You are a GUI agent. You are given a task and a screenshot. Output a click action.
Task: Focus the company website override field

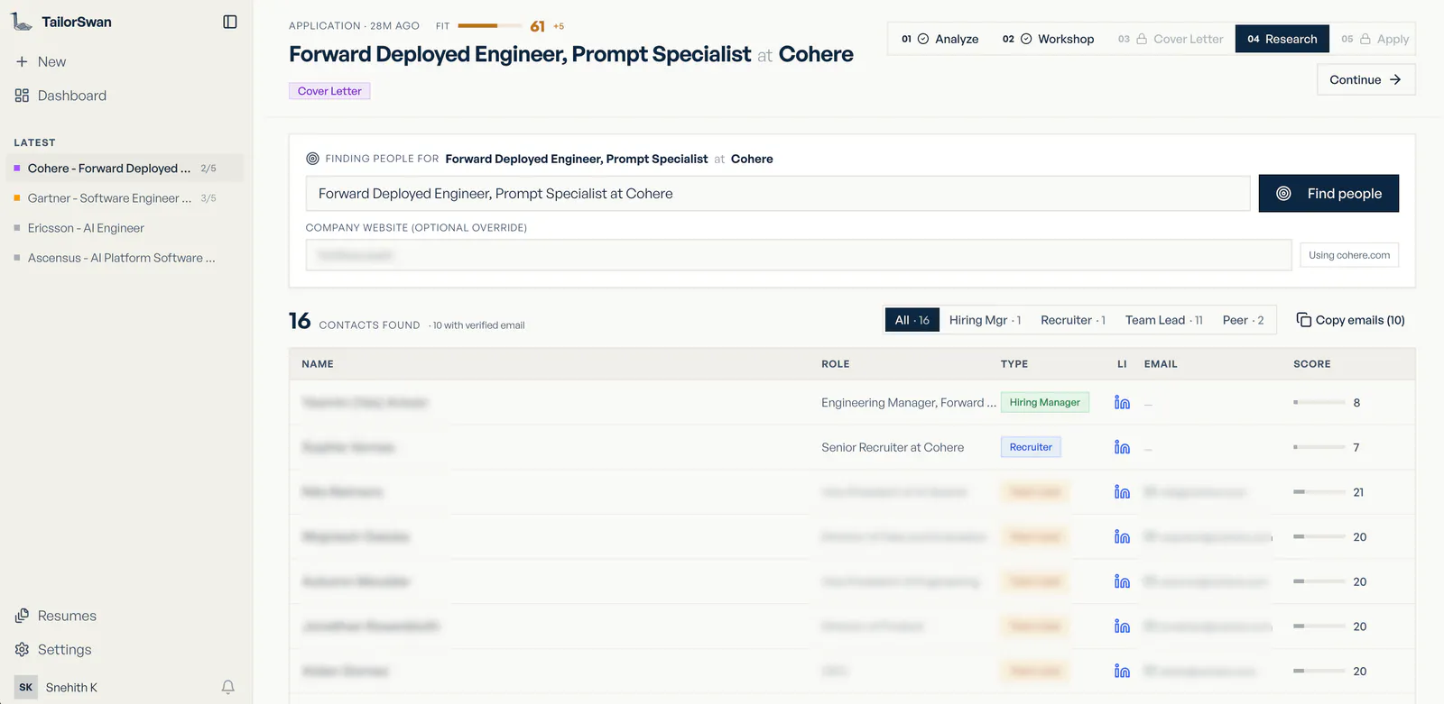coord(799,255)
